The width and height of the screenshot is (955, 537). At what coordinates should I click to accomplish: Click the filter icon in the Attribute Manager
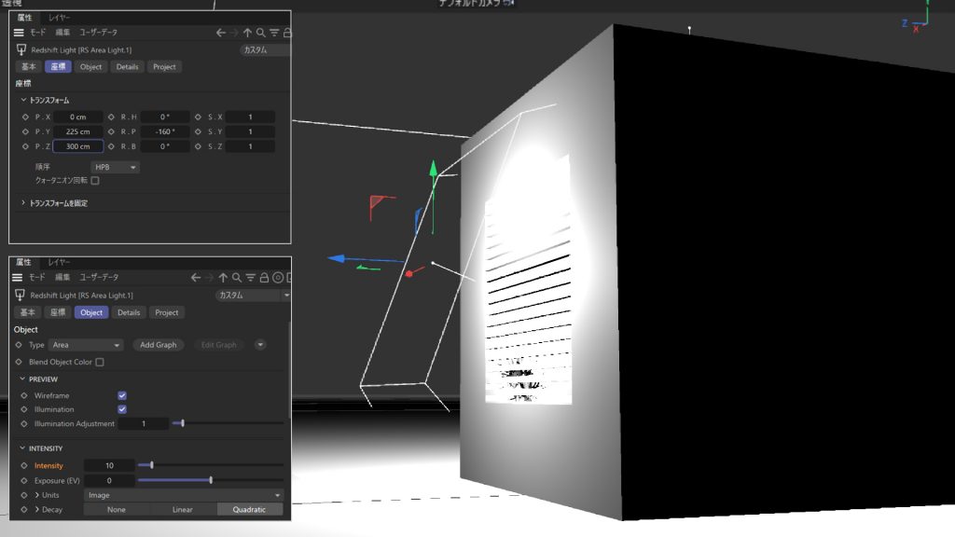pyautogui.click(x=272, y=32)
